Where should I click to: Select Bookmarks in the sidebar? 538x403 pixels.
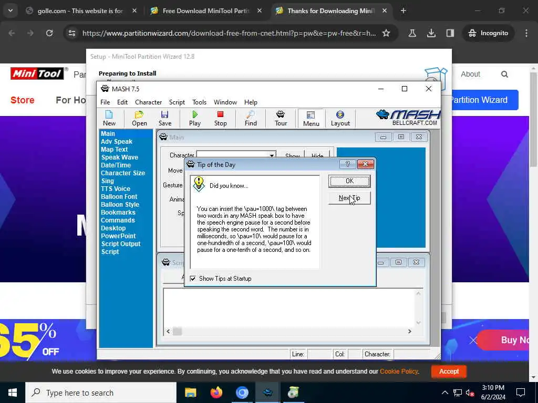pyautogui.click(x=118, y=213)
